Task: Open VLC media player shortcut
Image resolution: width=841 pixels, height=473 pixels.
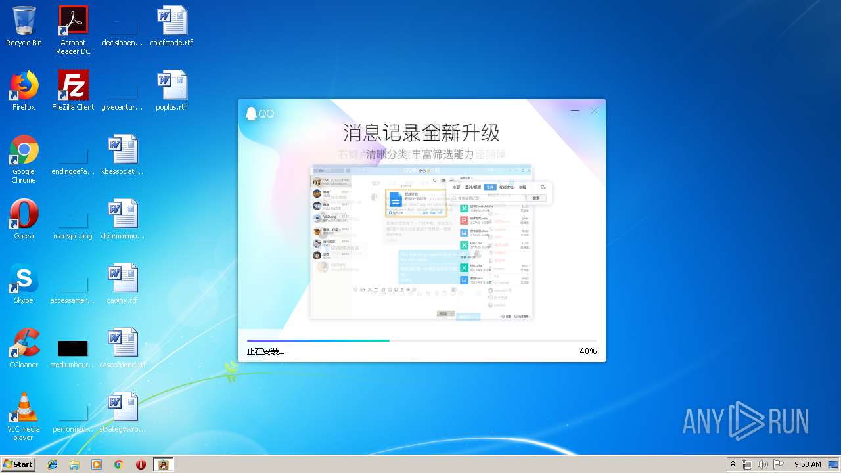Action: [24, 417]
